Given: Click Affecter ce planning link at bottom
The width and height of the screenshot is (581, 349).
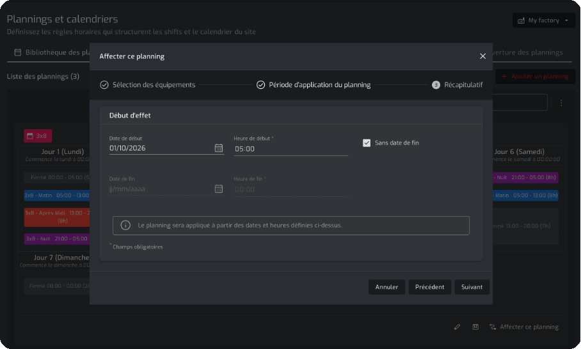Looking at the screenshot, I should [524, 327].
